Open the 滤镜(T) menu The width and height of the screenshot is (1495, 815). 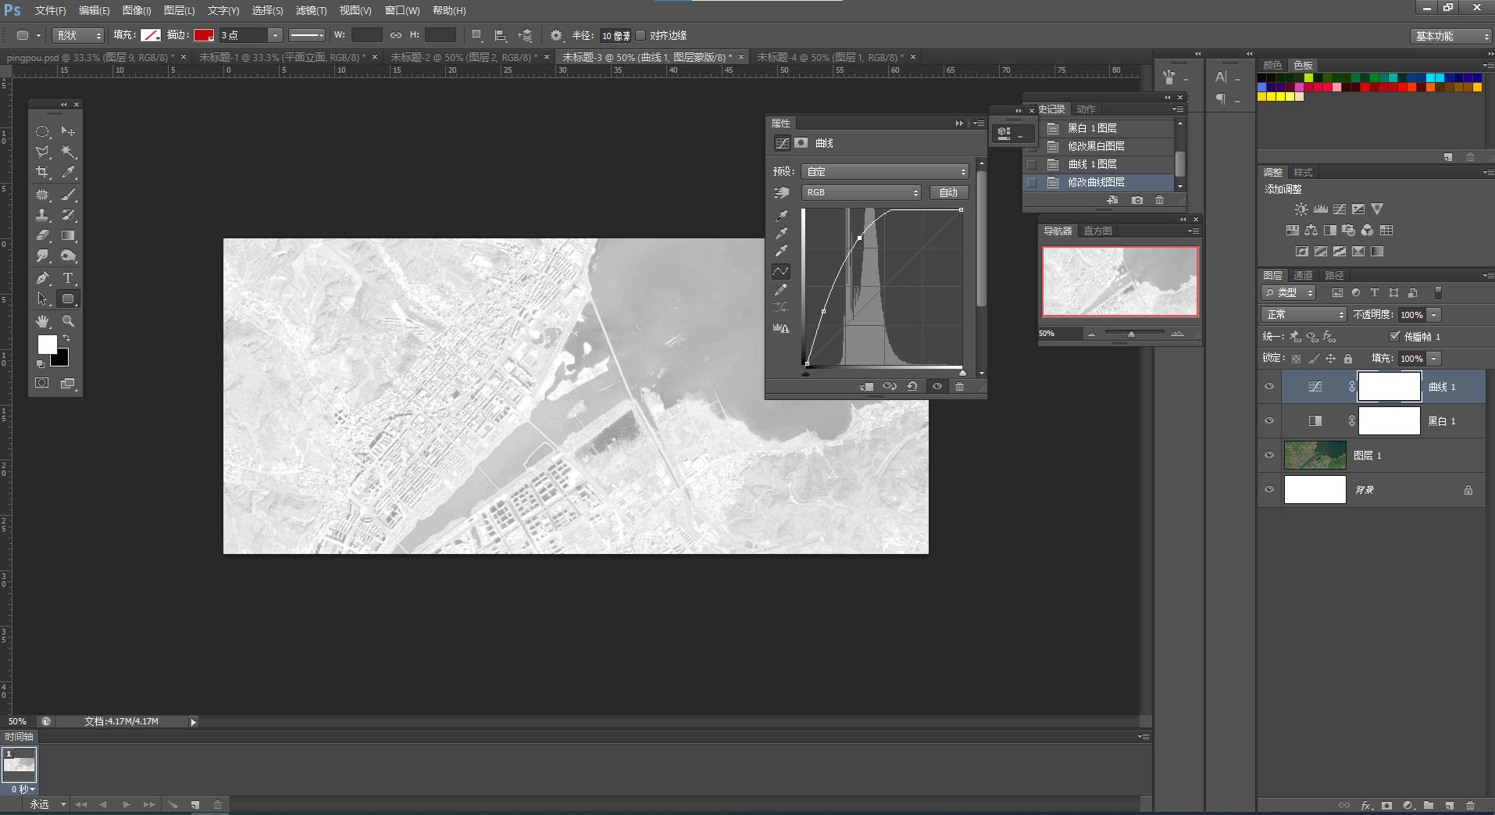[311, 10]
